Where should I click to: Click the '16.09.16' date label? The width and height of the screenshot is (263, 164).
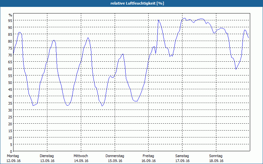point(149,161)
